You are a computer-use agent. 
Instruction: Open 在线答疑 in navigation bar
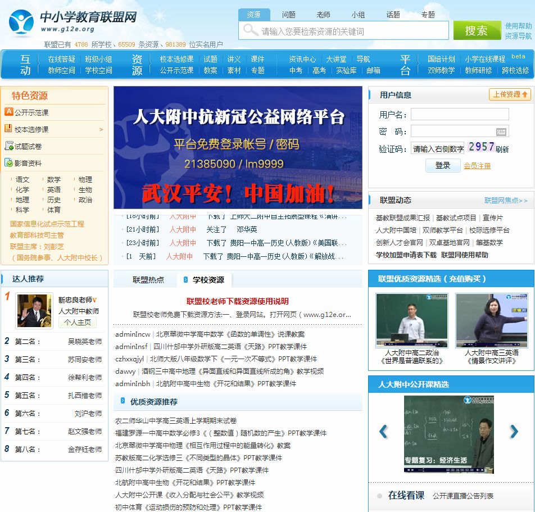pyautogui.click(x=61, y=59)
